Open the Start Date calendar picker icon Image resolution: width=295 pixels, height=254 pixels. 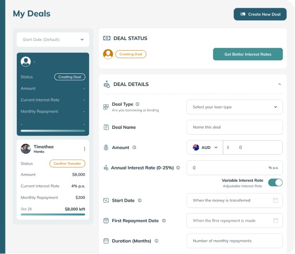pos(275,200)
